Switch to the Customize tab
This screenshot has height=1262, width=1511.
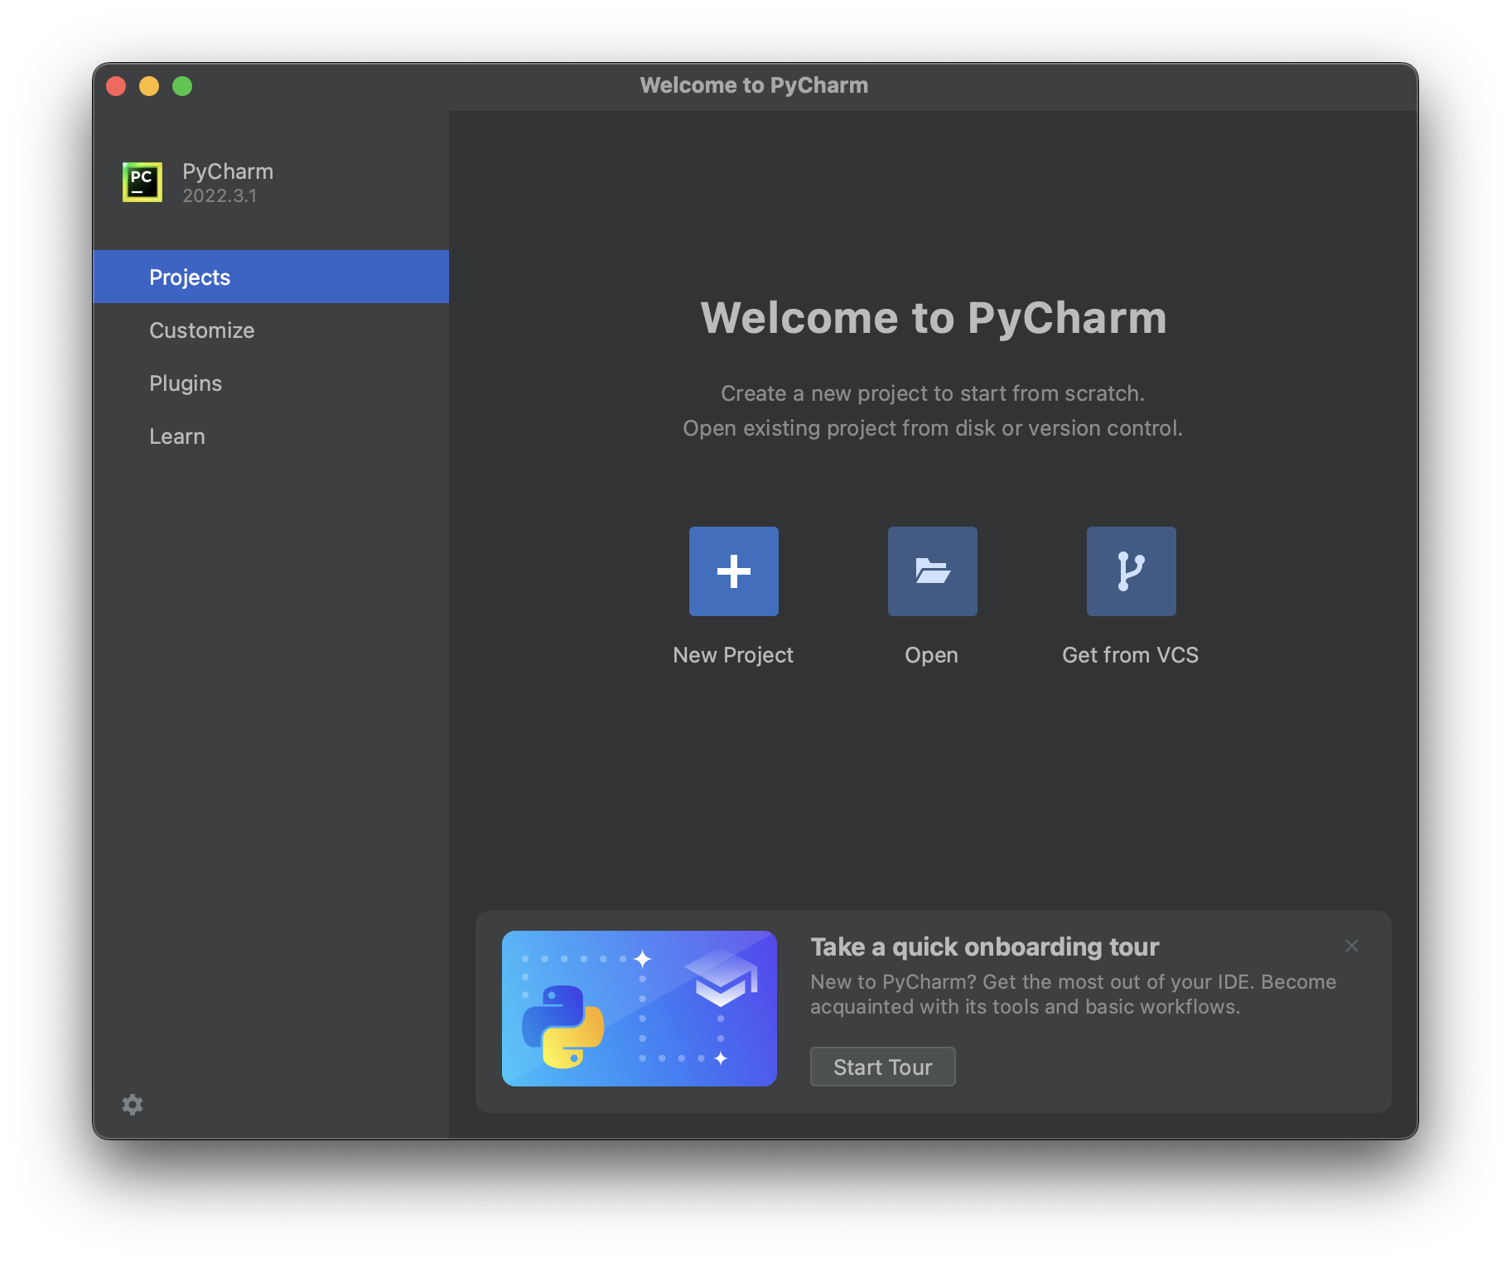pyautogui.click(x=271, y=330)
